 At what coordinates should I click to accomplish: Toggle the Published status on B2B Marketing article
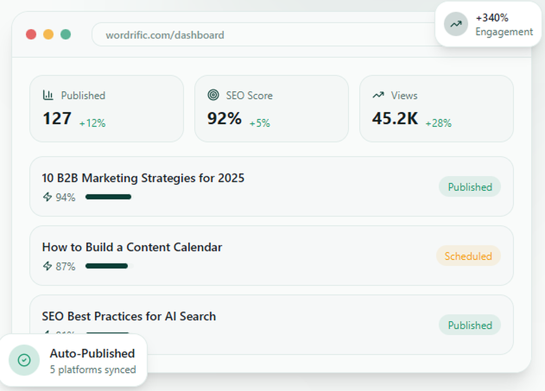[469, 187]
